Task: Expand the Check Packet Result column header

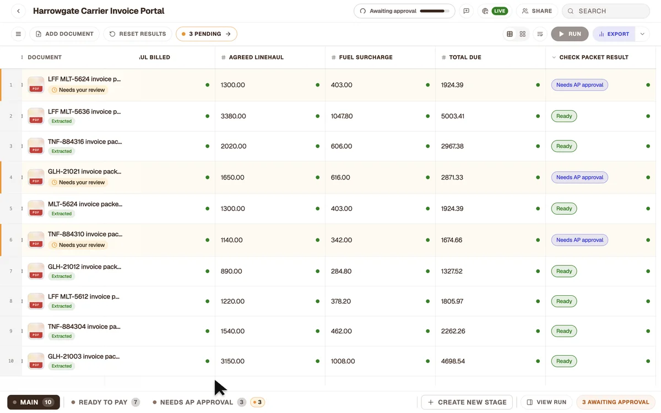Action: 554,57
